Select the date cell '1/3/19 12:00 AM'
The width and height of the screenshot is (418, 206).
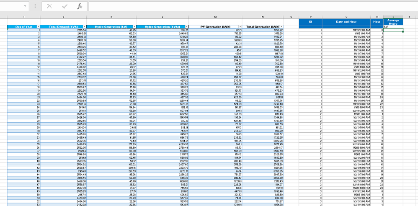(x=346, y=191)
